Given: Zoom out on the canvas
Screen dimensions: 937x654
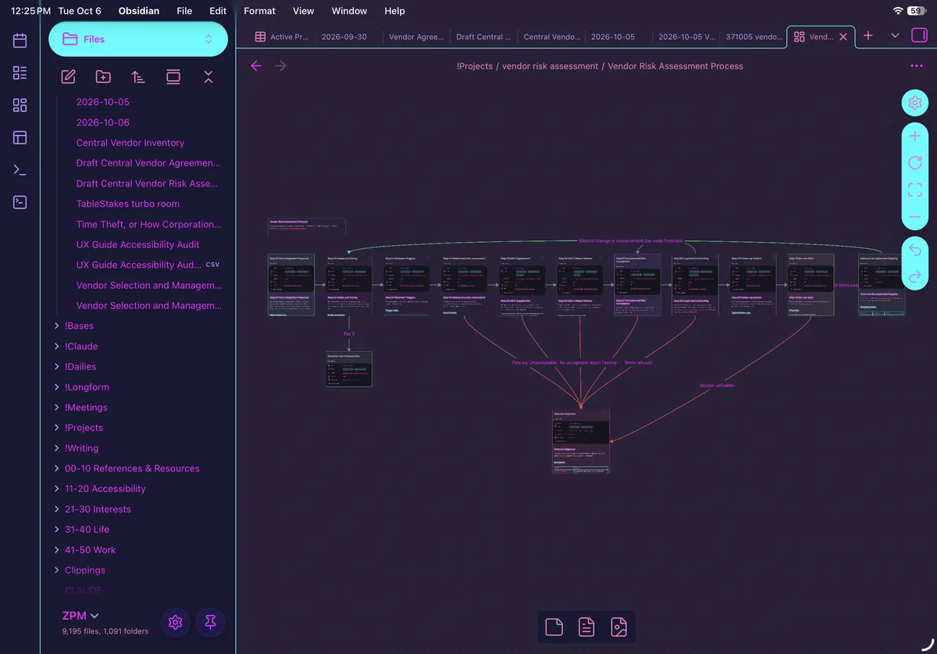Looking at the screenshot, I should click(915, 216).
